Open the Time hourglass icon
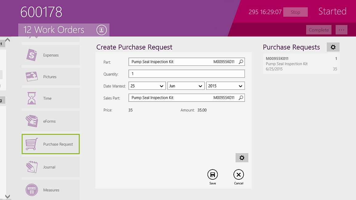Viewport: 356px width, 200px height. [31, 98]
